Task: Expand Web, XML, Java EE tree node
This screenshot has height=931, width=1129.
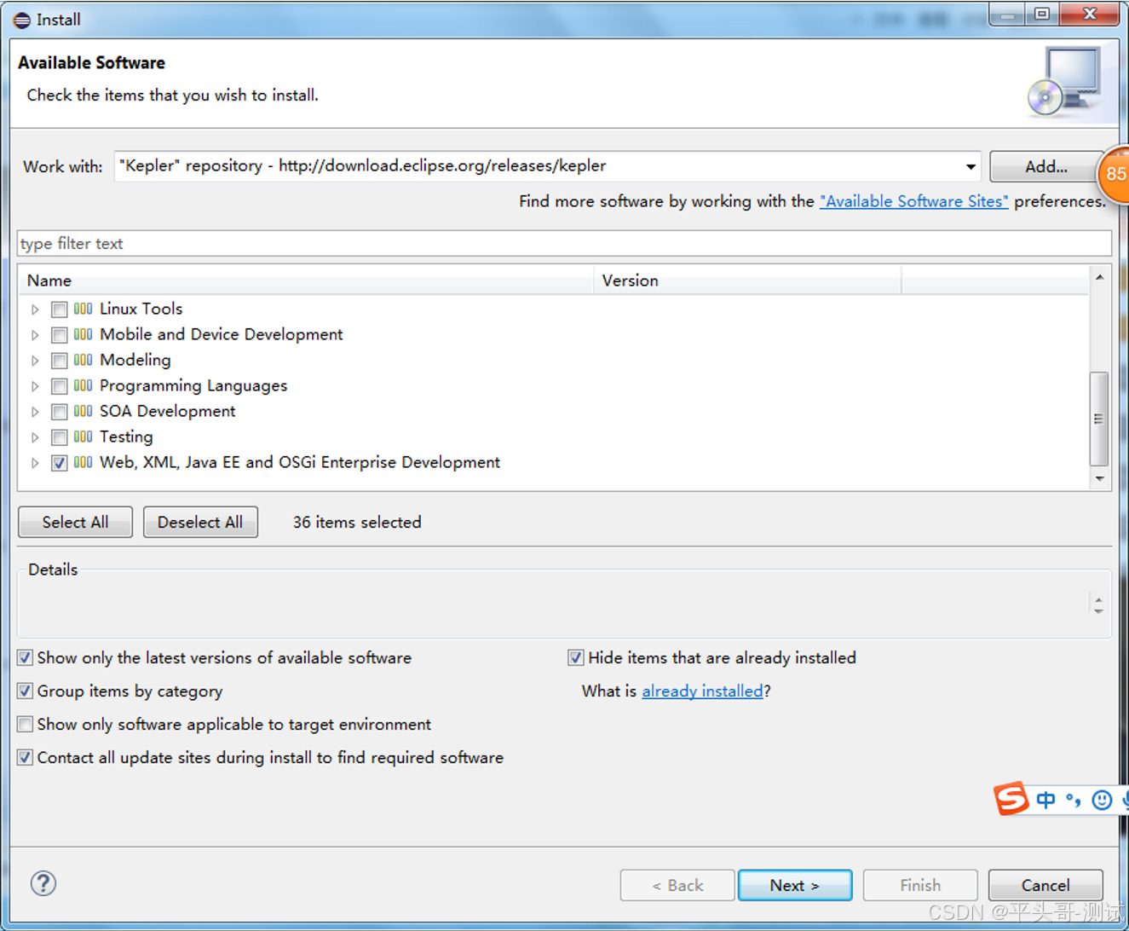Action: [35, 463]
